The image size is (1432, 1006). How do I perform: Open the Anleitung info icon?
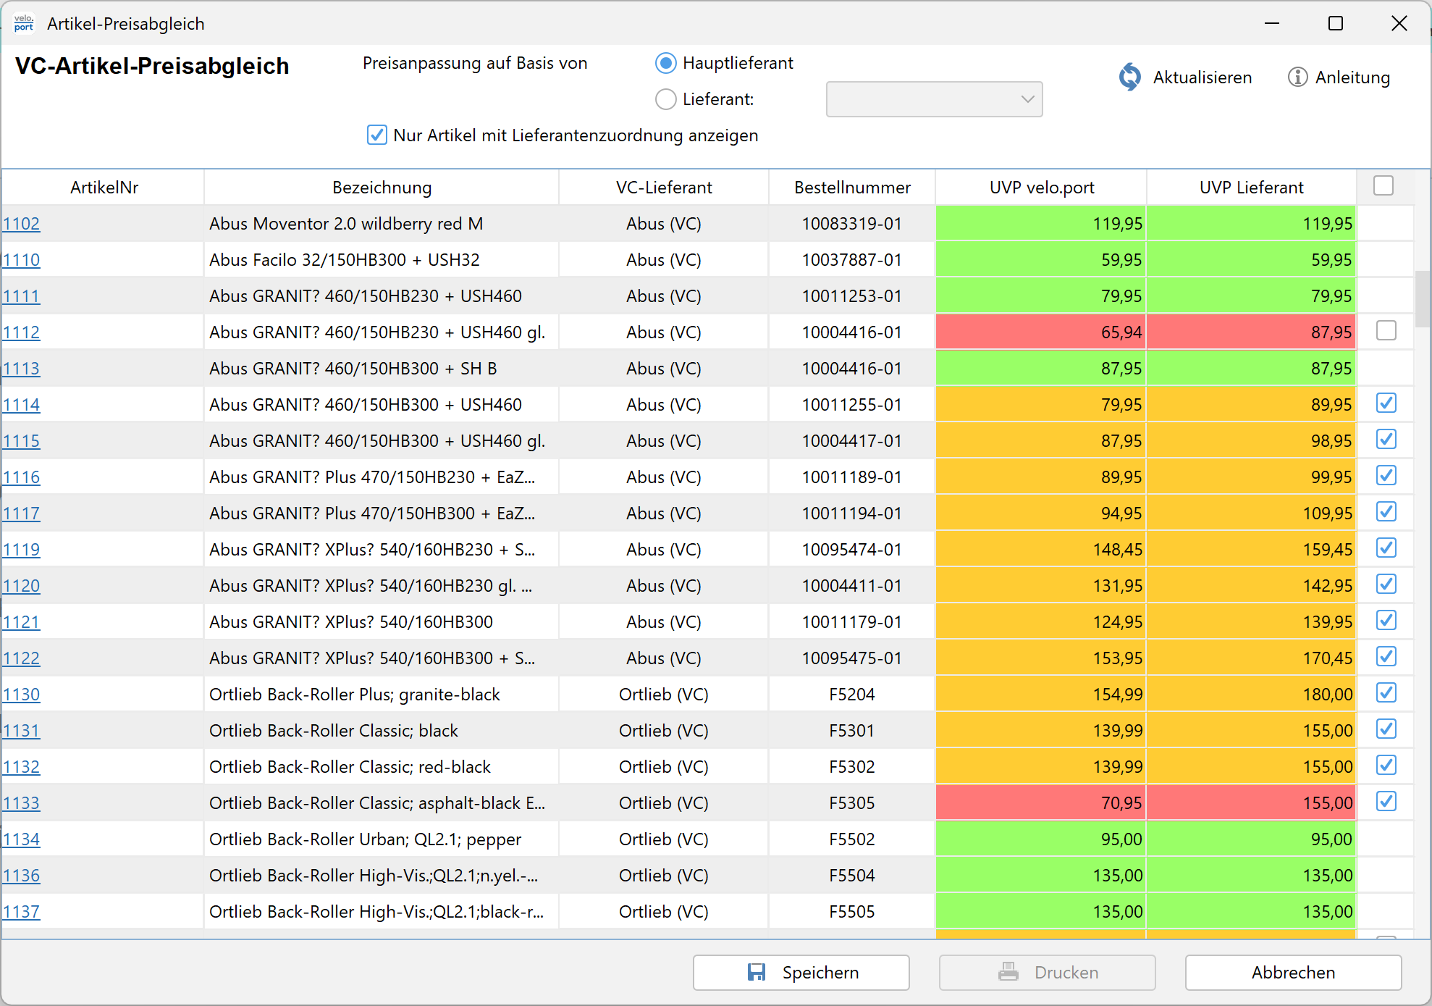1297,77
